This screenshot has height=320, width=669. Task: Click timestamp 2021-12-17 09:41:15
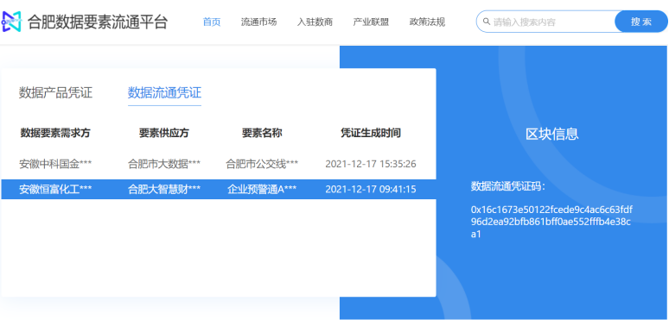[x=371, y=190]
